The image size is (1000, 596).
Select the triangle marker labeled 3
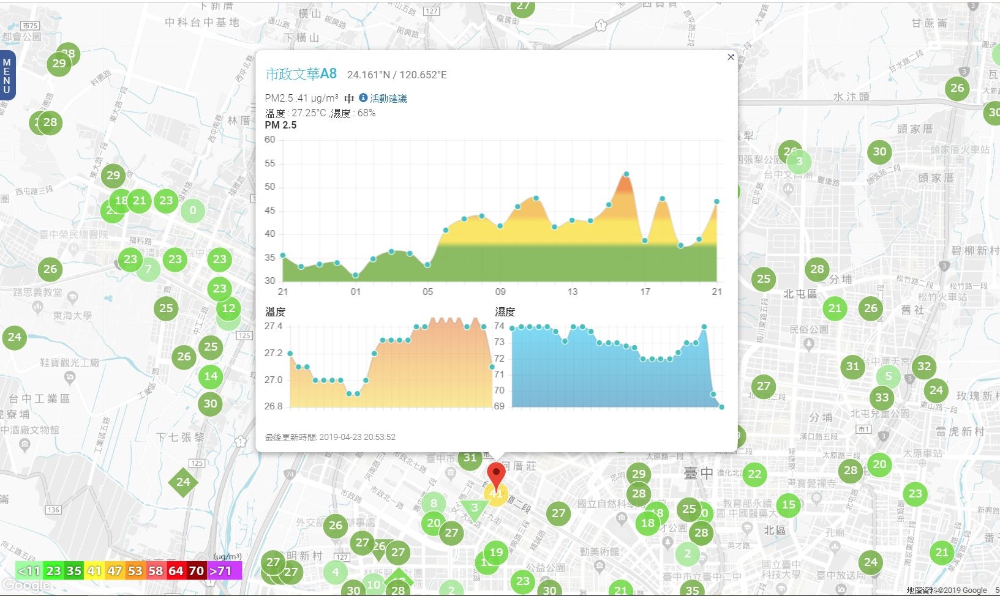click(474, 509)
